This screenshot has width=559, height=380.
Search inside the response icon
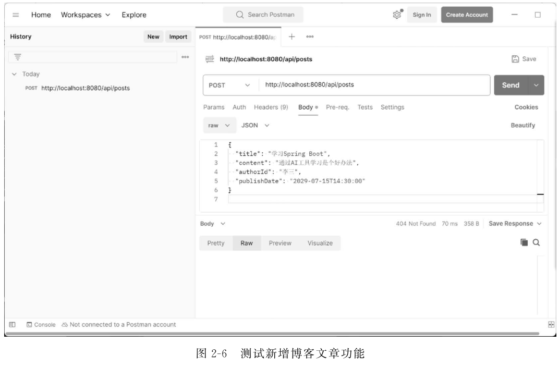point(536,242)
